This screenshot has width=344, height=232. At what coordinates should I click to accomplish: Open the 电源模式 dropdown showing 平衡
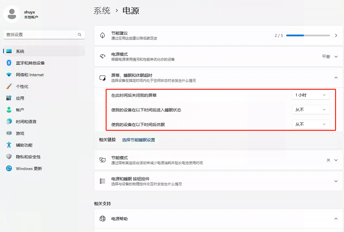click(336, 56)
